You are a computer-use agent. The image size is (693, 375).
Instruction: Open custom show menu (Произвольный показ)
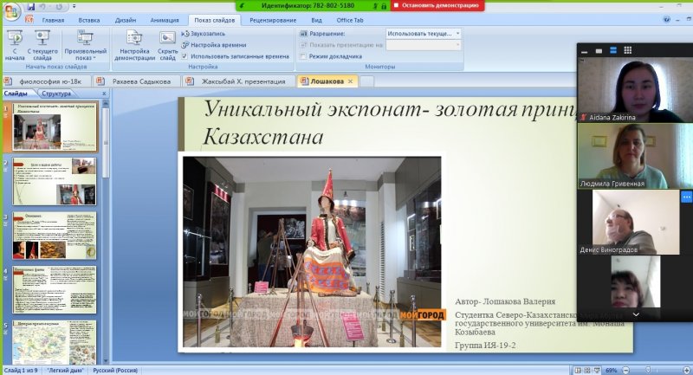click(85, 45)
